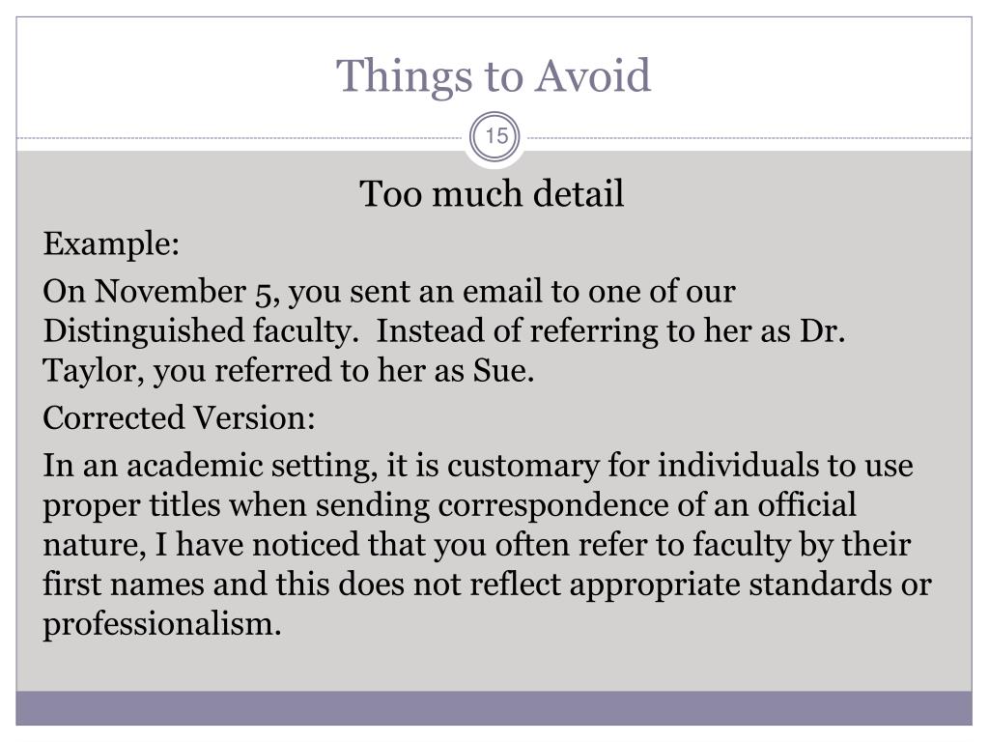The image size is (989, 742).
Task: Click the slide number 15 circle badge
Action: pyautogui.click(x=495, y=137)
